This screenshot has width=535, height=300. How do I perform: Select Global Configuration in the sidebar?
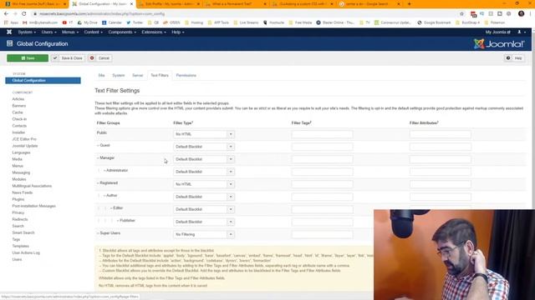(43, 81)
